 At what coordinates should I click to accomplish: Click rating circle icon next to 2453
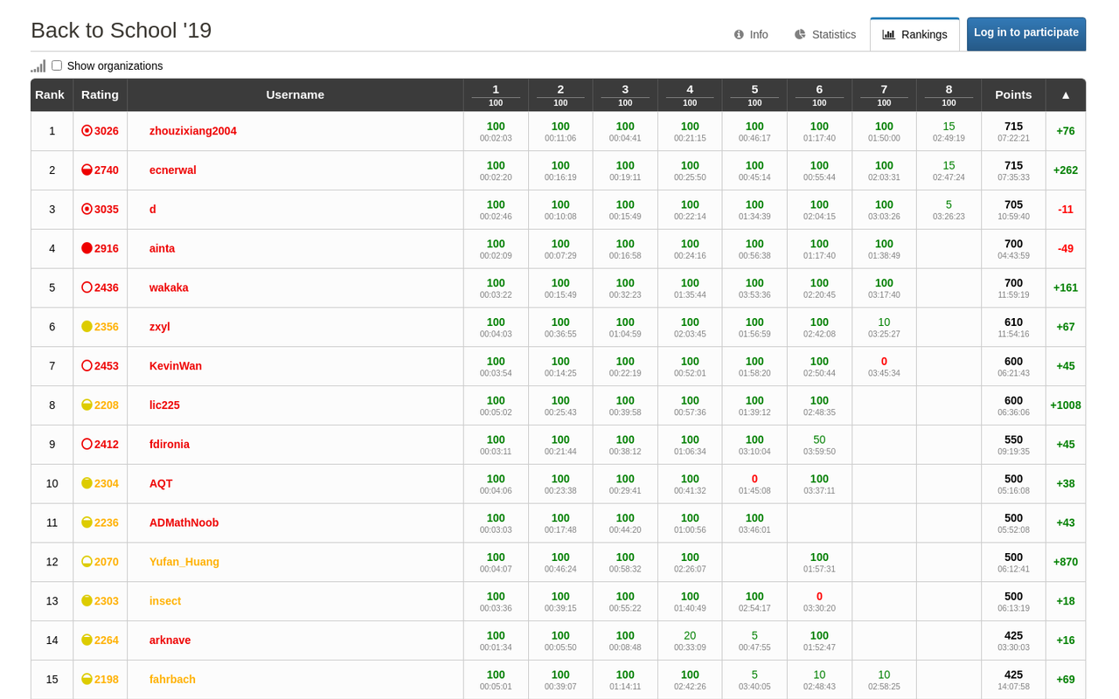[87, 366]
